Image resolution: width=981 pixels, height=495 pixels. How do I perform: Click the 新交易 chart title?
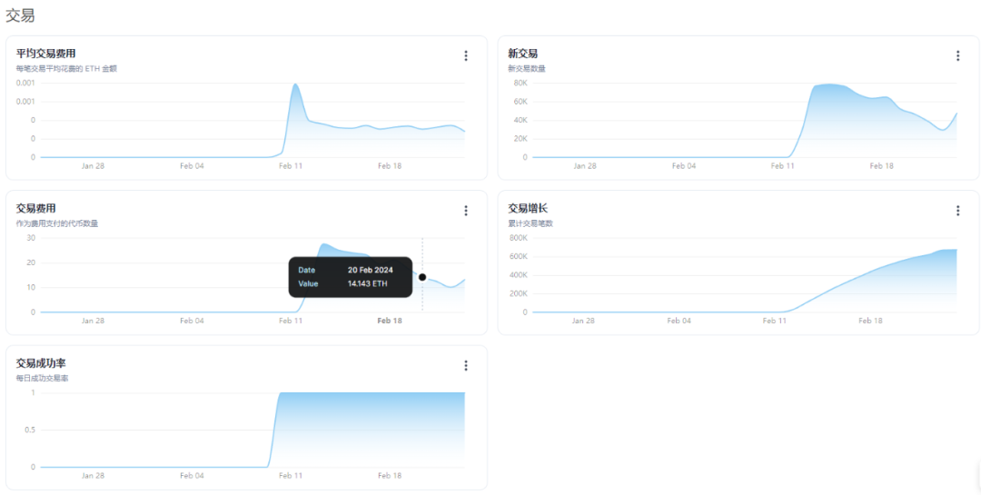click(x=522, y=54)
